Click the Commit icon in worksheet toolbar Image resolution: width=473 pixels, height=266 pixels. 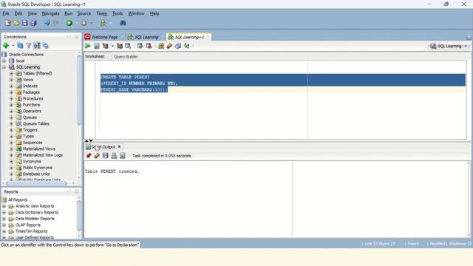140,46
